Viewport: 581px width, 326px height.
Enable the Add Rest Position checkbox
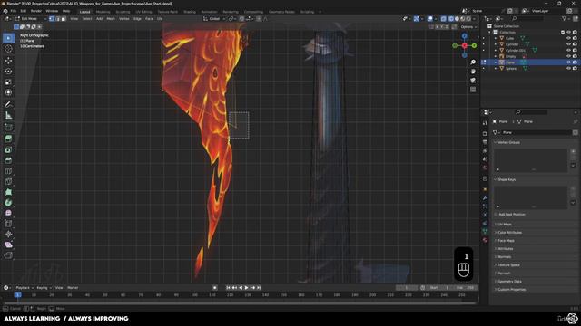click(x=496, y=215)
